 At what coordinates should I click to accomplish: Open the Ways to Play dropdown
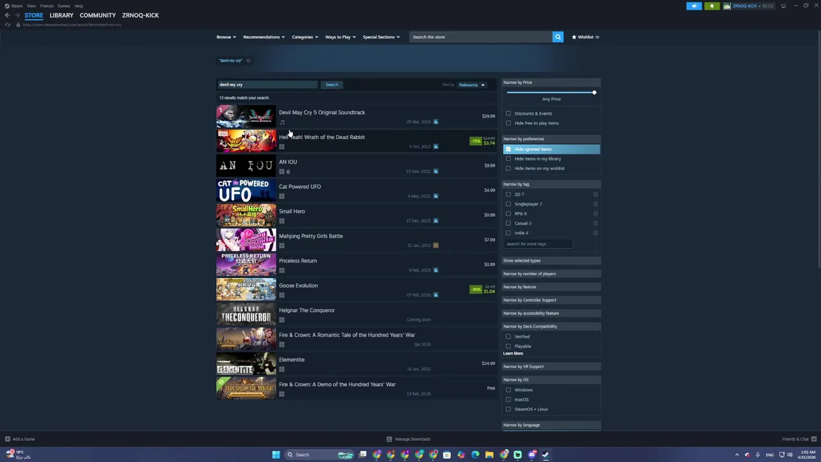pyautogui.click(x=340, y=37)
